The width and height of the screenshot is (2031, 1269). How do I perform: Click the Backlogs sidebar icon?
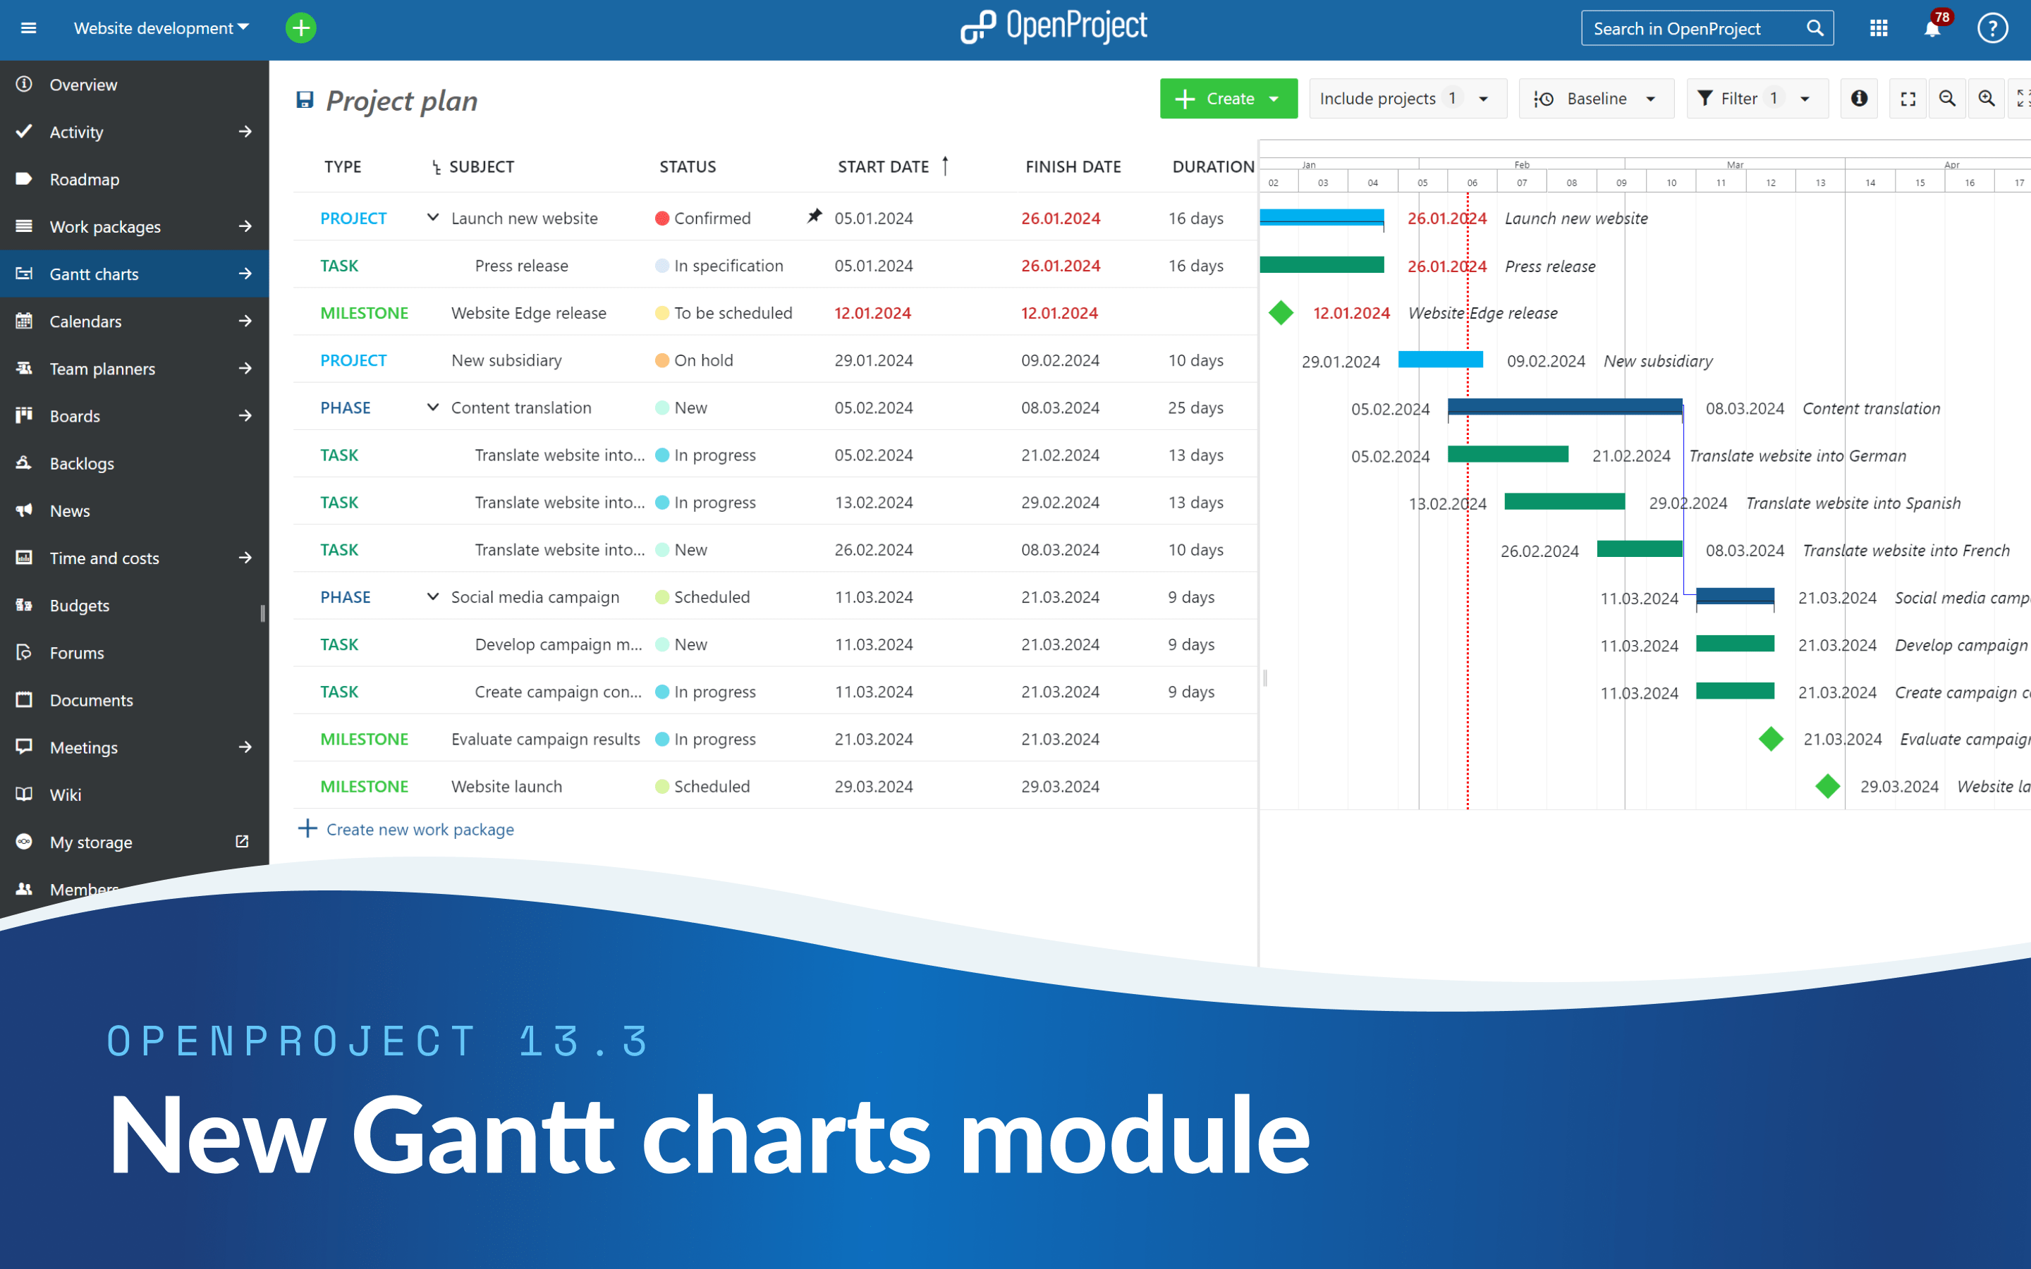tap(25, 463)
